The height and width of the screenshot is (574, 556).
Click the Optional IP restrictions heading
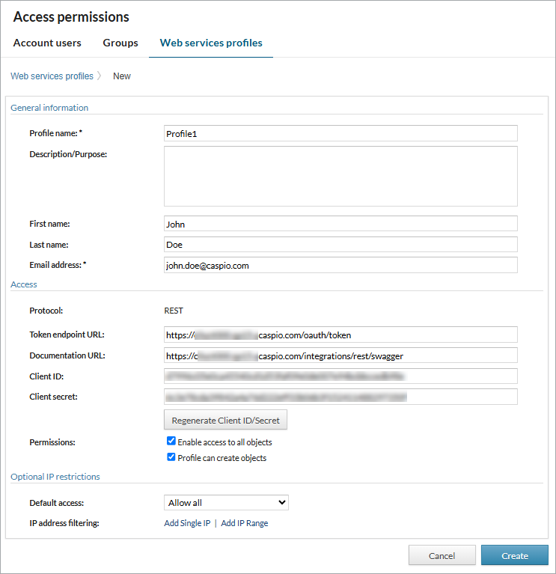click(55, 477)
